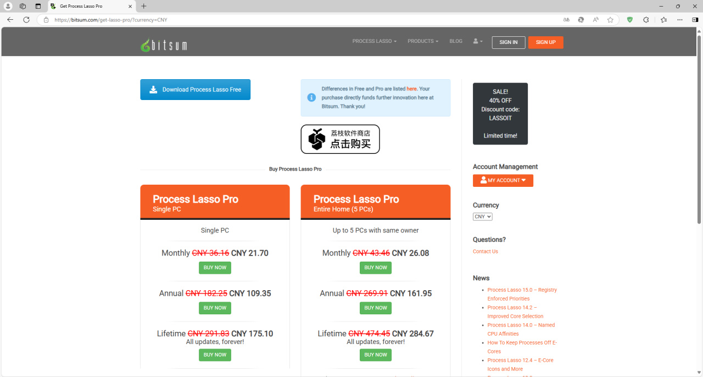Click the 'Account Management' heading
Screen dimensions: 703x377
pyautogui.click(x=505, y=167)
